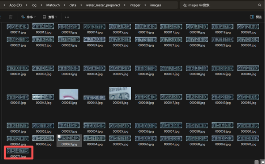This screenshot has width=265, height=164.
Task: Navigate to the integer breadcrumb folder
Action: (135, 5)
